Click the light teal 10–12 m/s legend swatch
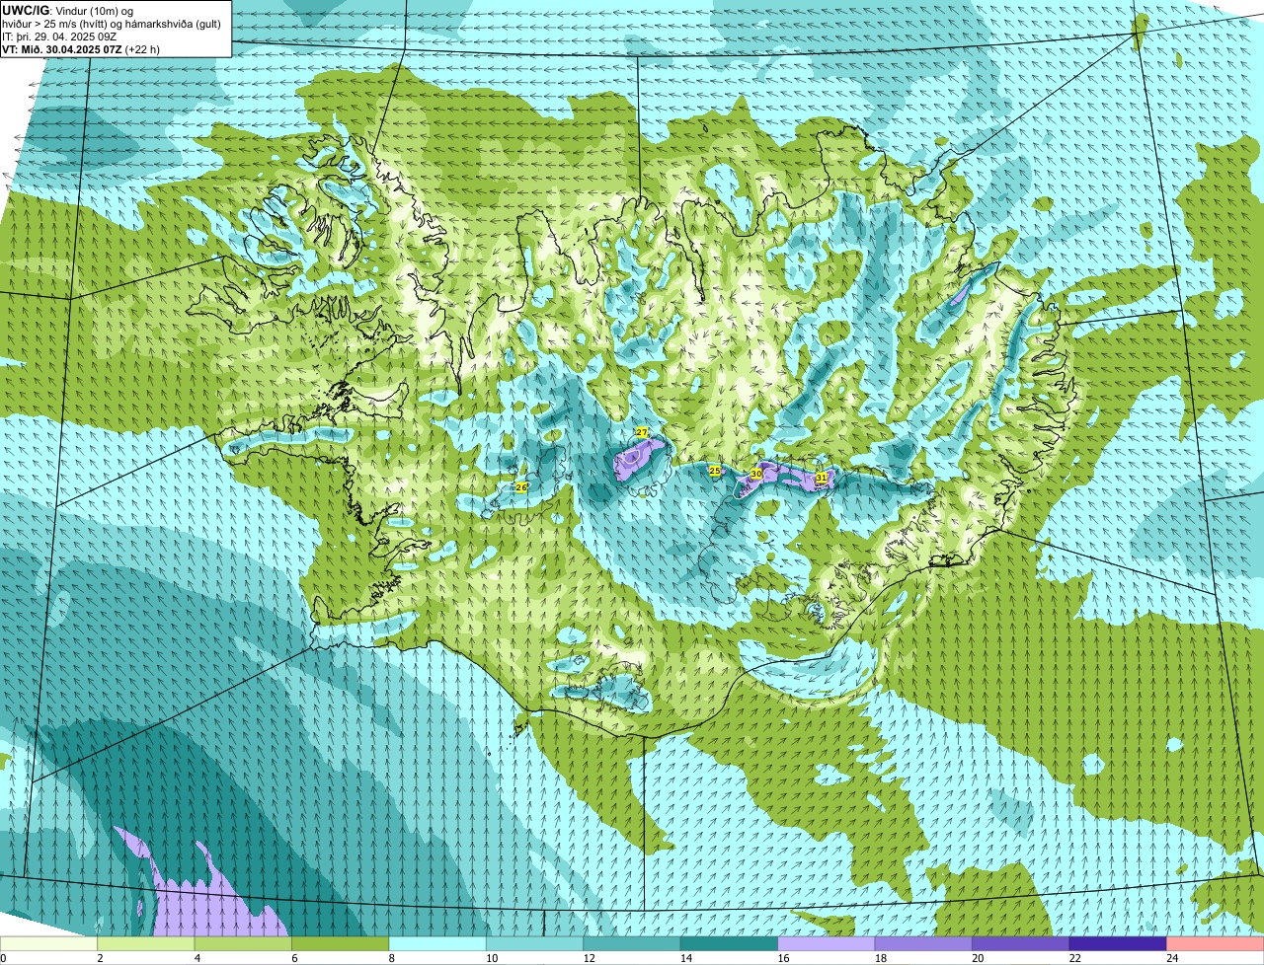The height and width of the screenshot is (965, 1264). 535,944
